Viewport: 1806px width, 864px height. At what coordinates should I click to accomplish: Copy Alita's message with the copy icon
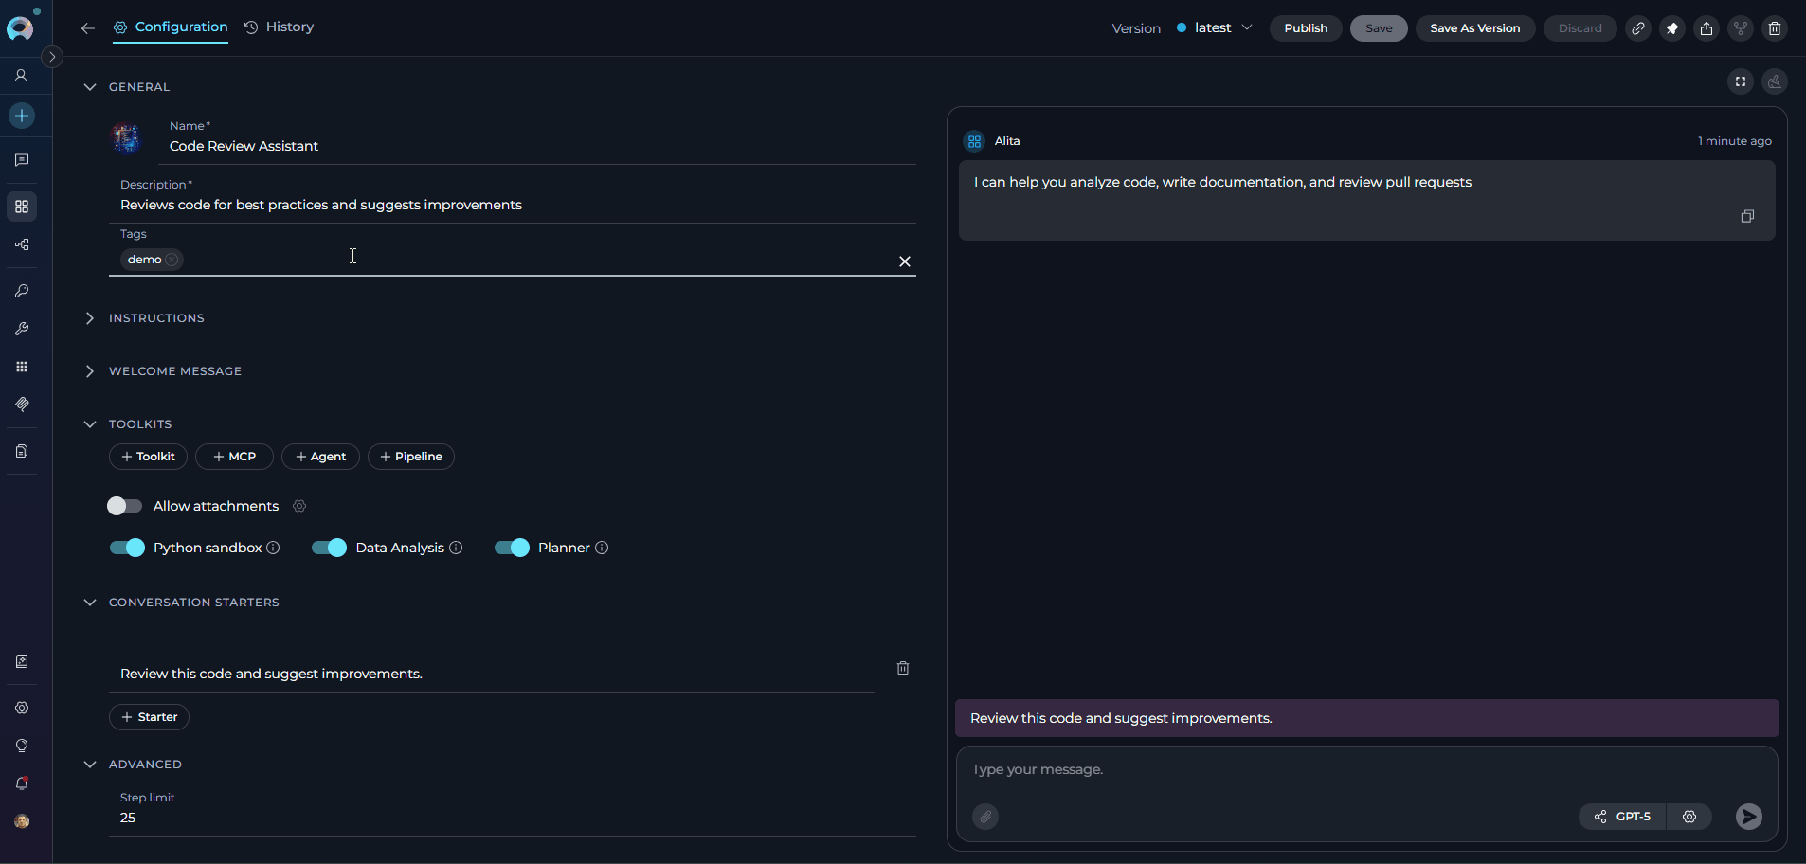coord(1747,216)
